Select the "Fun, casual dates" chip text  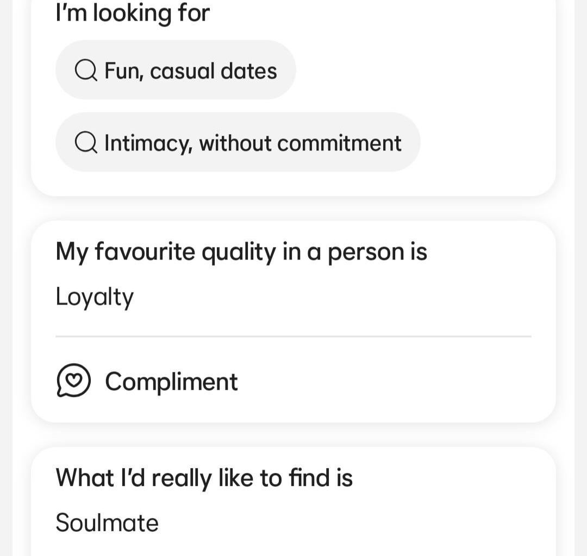coord(190,71)
